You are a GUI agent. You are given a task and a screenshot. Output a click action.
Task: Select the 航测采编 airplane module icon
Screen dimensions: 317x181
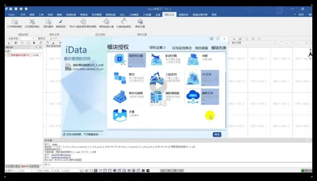(156, 60)
